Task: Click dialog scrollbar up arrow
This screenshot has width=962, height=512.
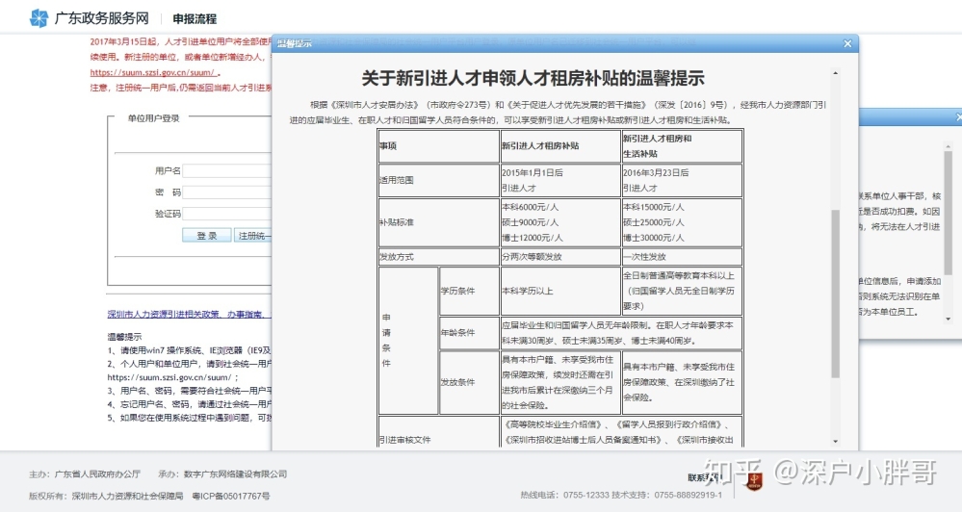Action: [835, 73]
